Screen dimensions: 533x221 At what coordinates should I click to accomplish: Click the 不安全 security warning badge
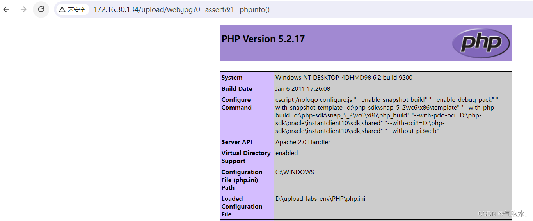73,10
